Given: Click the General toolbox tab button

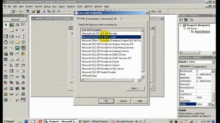Looking at the screenshot, I should [x=15, y=20].
